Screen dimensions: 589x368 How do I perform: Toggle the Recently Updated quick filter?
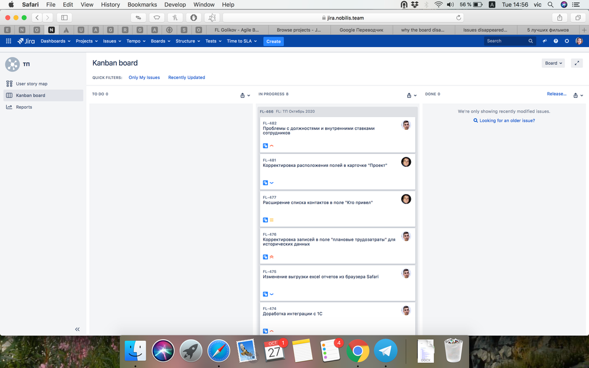coord(186,77)
